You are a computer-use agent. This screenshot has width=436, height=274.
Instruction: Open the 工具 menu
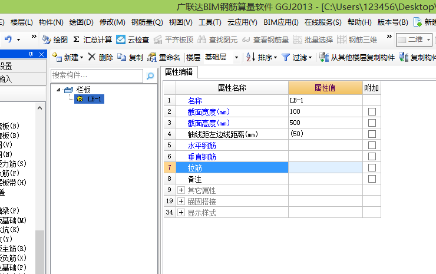coord(210,22)
